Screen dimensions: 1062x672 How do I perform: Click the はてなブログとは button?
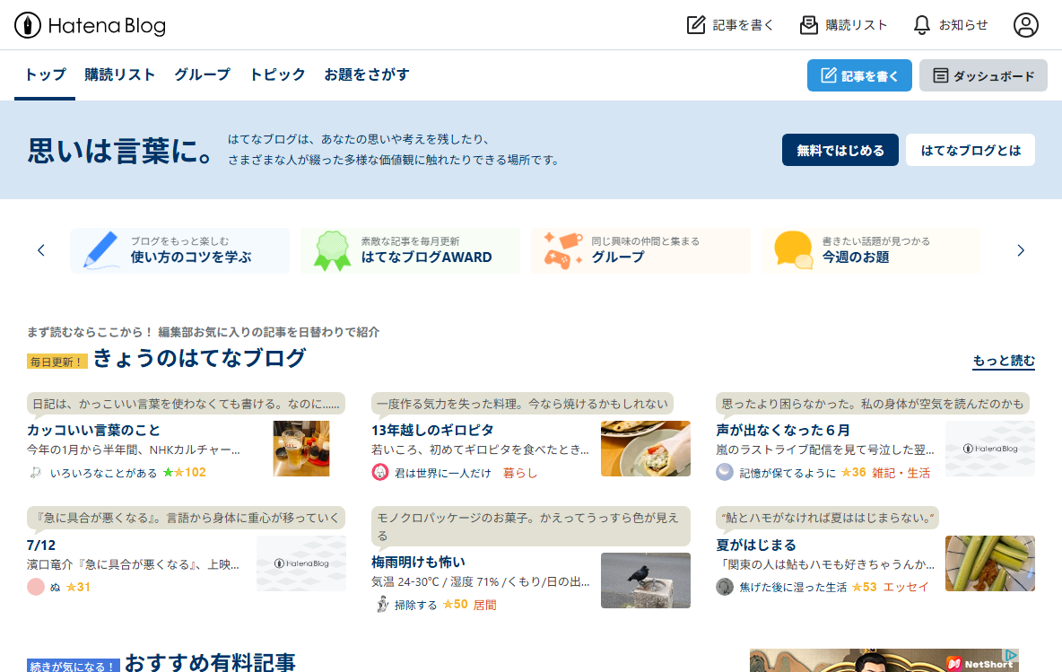point(971,150)
